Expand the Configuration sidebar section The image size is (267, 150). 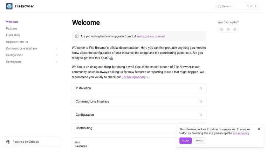[56, 55]
